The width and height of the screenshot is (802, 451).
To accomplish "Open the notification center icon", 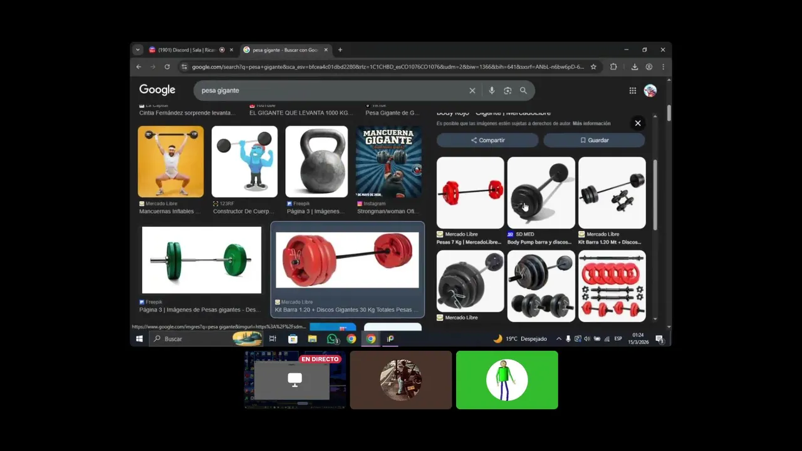I will tap(659, 339).
